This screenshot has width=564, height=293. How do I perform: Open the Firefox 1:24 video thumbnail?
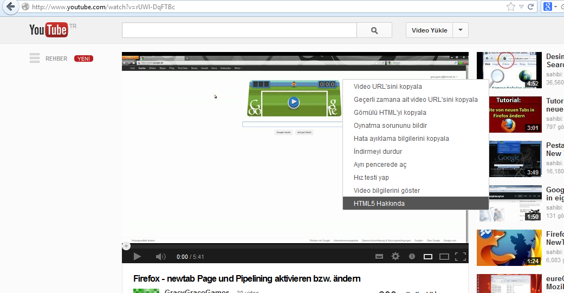coord(509,248)
